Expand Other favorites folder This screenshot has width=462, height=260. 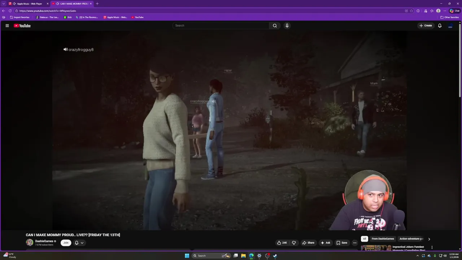click(x=449, y=17)
